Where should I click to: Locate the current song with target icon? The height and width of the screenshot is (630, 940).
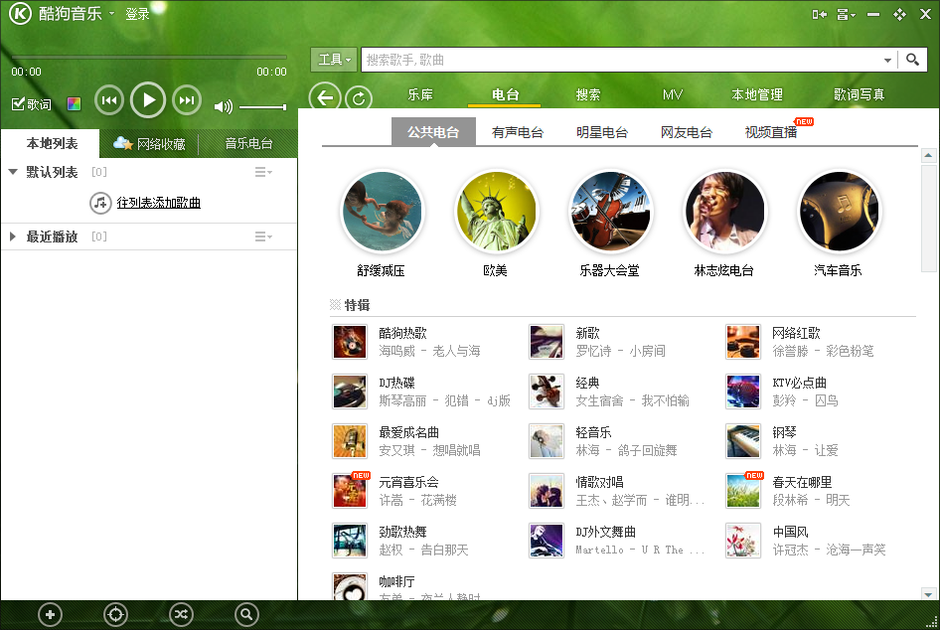(115, 614)
